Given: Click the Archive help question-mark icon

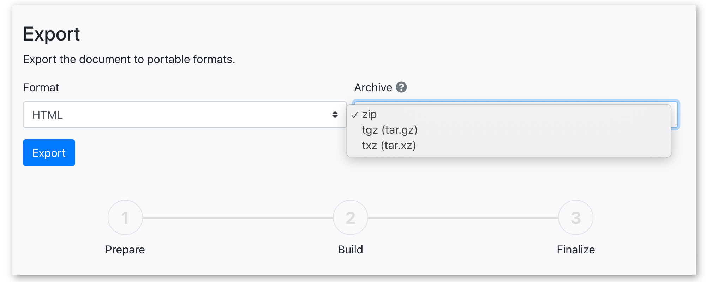Looking at the screenshot, I should pyautogui.click(x=401, y=87).
